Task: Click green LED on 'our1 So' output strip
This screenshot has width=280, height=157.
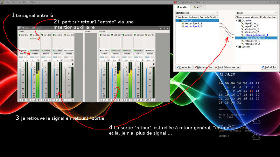Action: coord(124,35)
